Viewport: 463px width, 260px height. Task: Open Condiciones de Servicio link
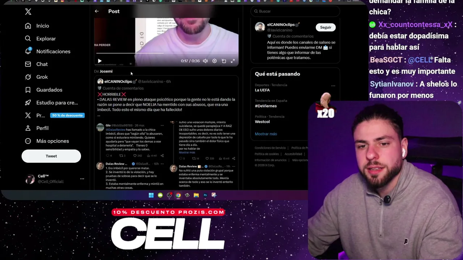tap(270, 148)
